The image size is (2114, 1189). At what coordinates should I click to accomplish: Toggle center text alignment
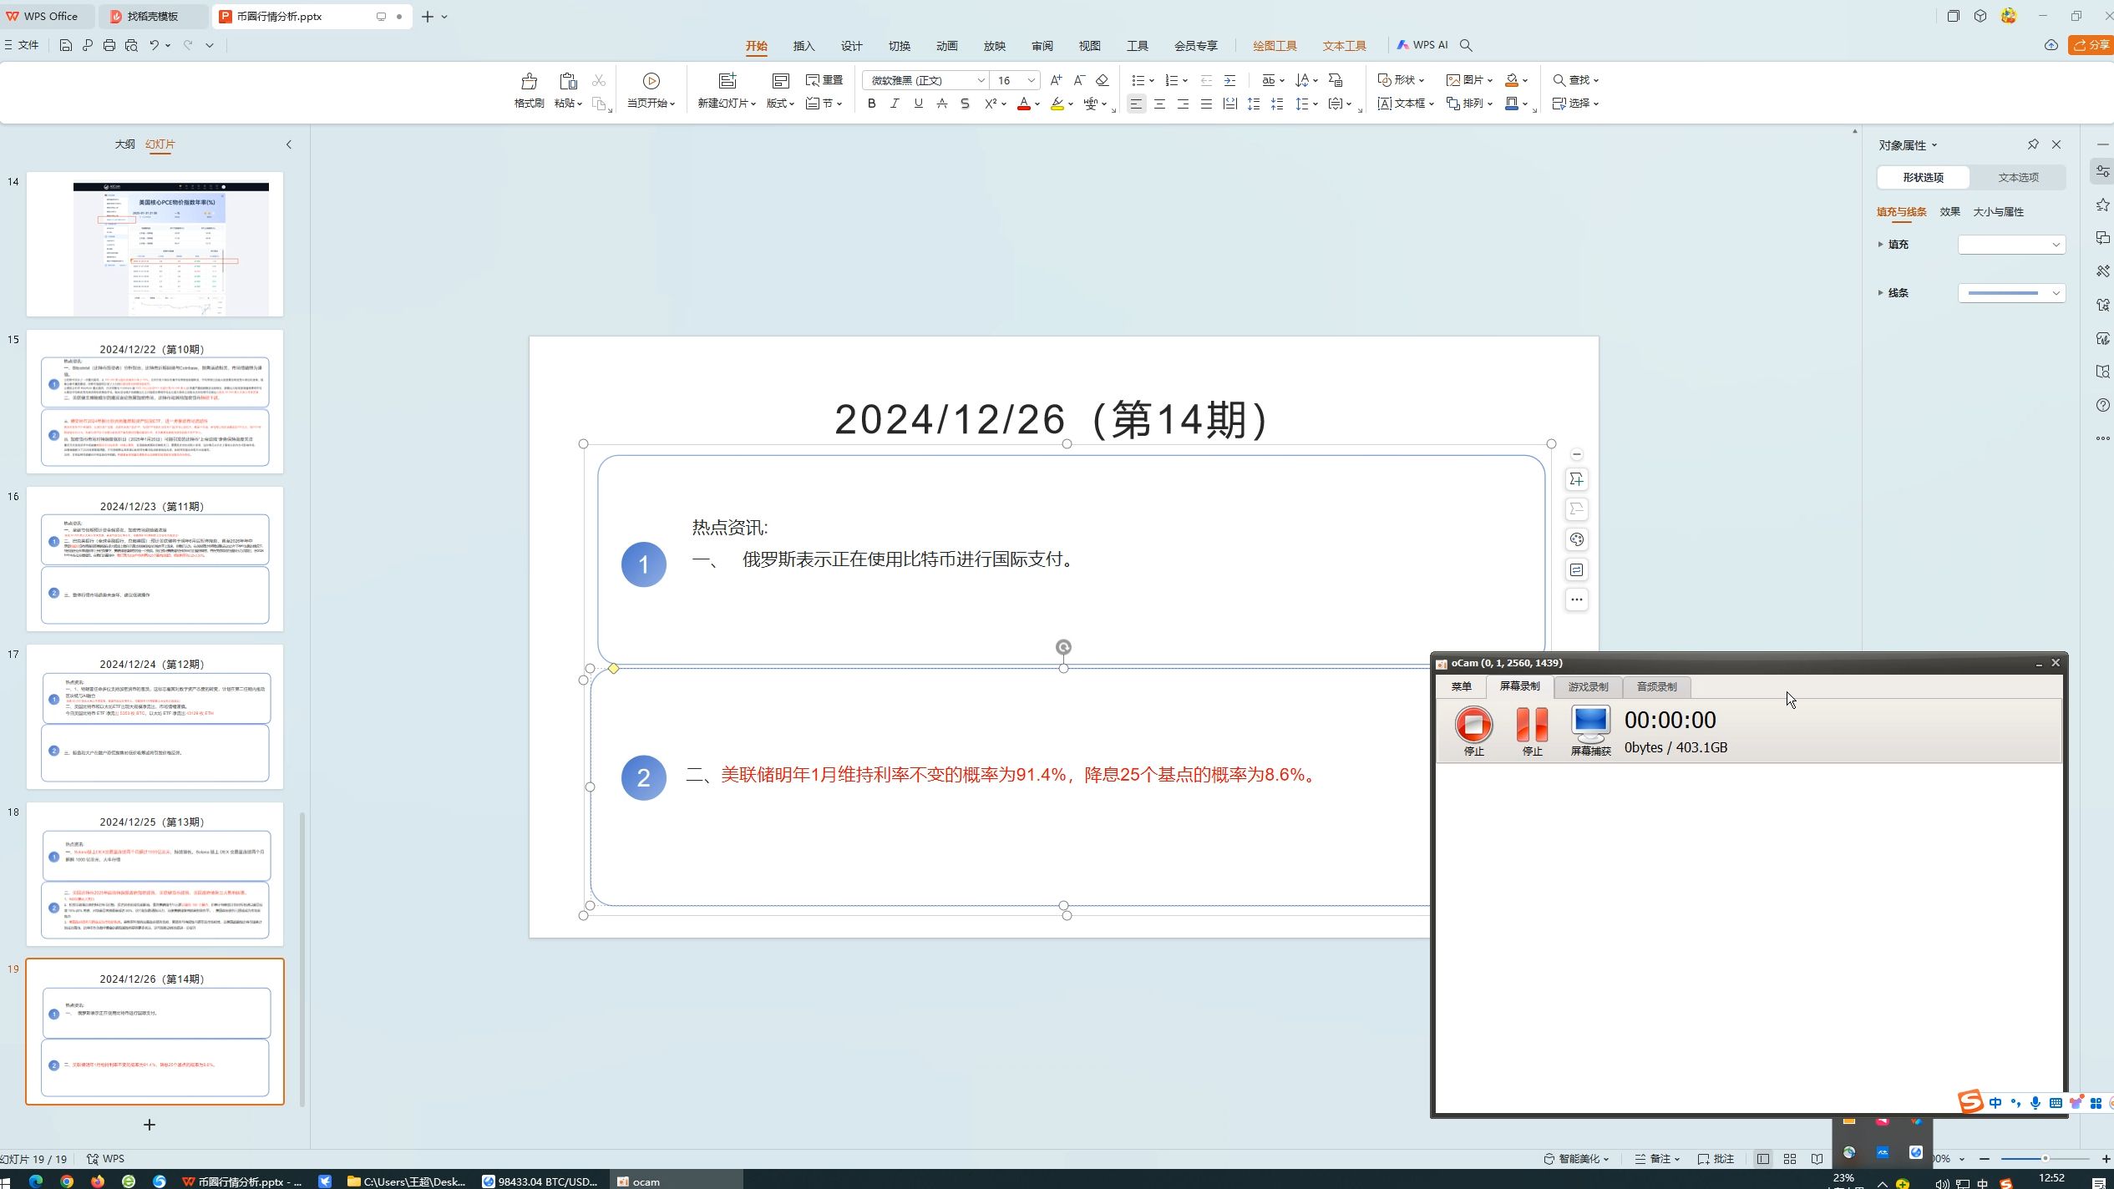1159,104
